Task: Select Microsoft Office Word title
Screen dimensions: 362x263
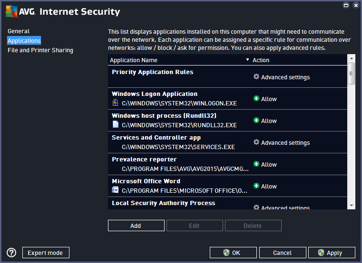Action: 146,181
